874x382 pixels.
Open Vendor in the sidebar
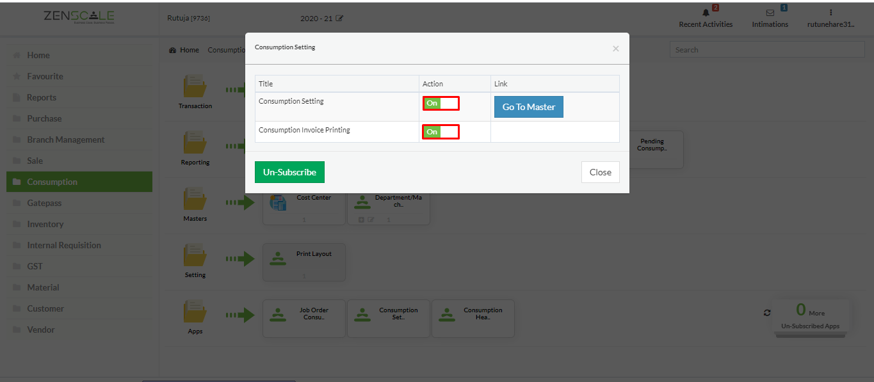(79, 330)
